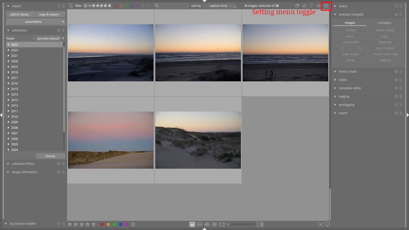Open the display profile settings icon
This screenshot has width=409, height=230.
pyautogui.click(x=327, y=224)
